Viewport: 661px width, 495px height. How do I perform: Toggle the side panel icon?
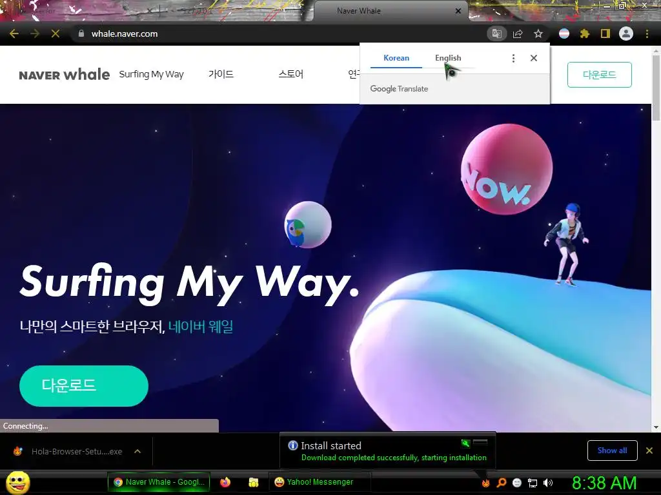click(605, 34)
